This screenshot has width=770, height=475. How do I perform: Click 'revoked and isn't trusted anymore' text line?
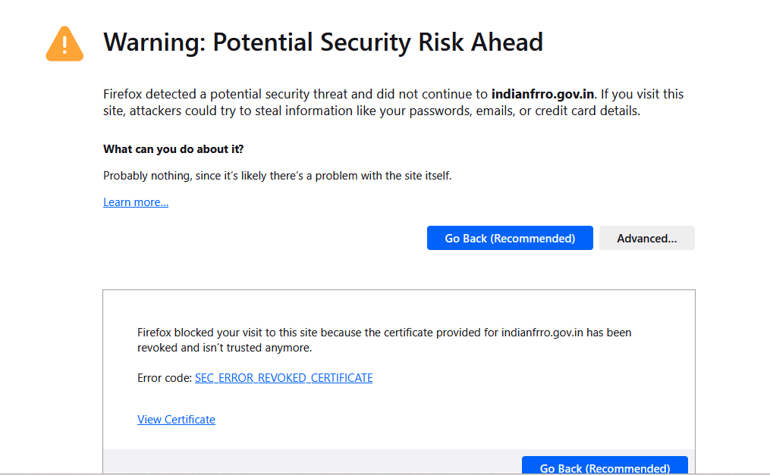[x=225, y=348]
